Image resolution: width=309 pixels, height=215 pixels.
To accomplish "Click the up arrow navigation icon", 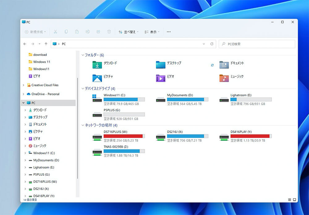I will pyautogui.click(x=46, y=44).
